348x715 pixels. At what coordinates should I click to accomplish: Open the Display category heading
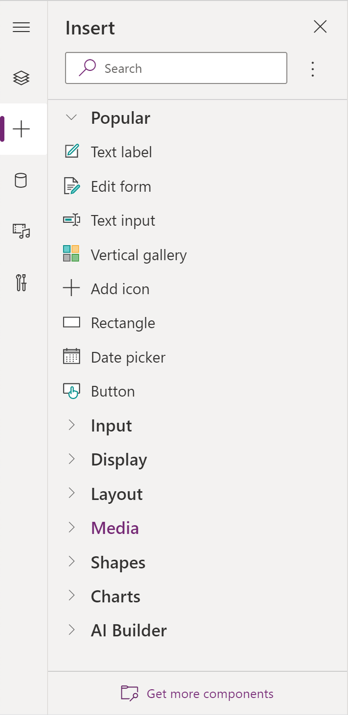click(119, 459)
